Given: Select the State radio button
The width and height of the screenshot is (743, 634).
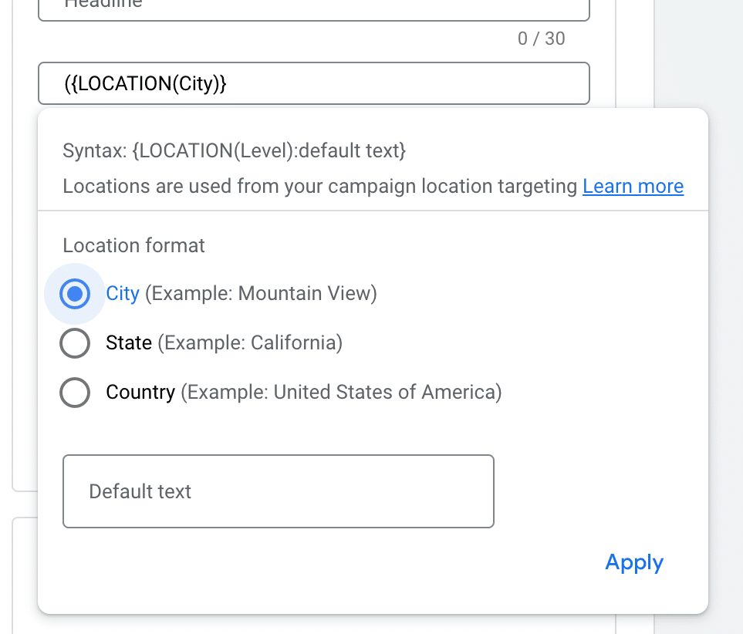Looking at the screenshot, I should click(x=75, y=343).
